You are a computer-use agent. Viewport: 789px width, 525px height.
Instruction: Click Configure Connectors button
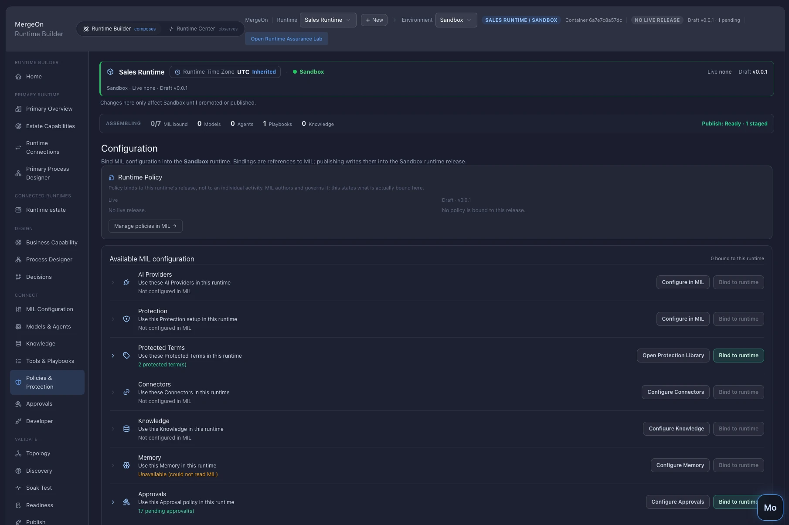click(x=676, y=392)
